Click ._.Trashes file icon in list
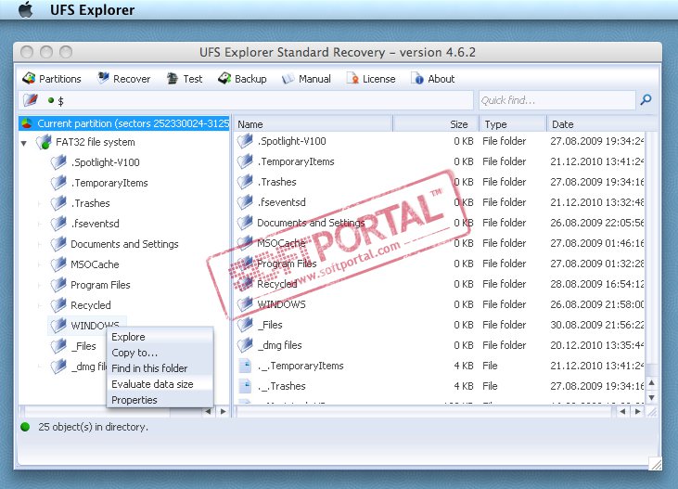 point(245,386)
